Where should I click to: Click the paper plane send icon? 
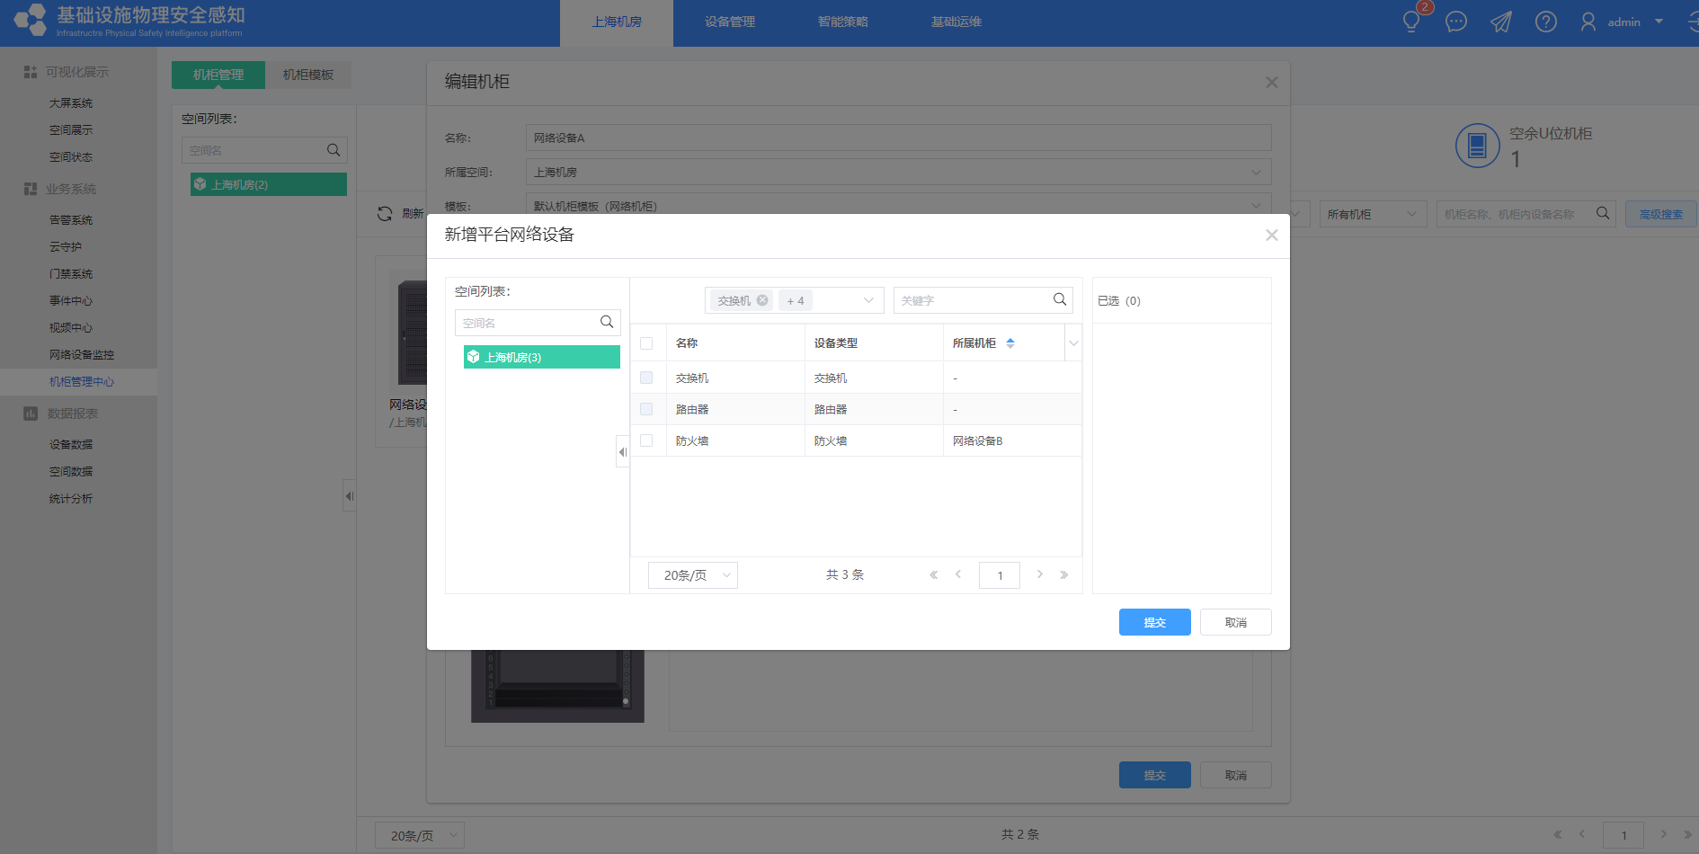click(x=1501, y=22)
